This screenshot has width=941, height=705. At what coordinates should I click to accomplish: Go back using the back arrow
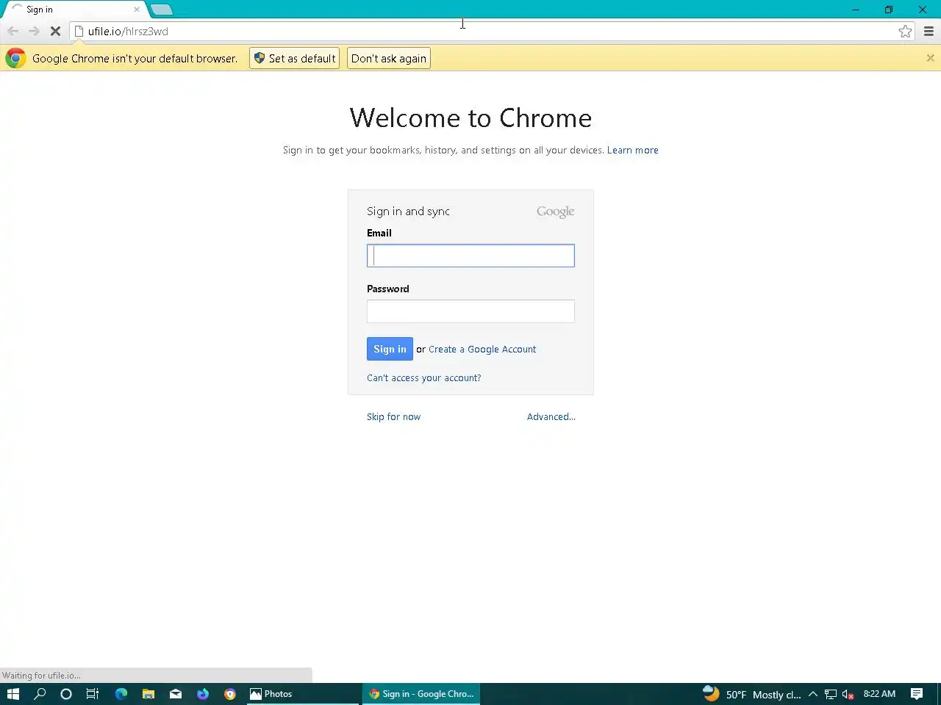tap(12, 31)
